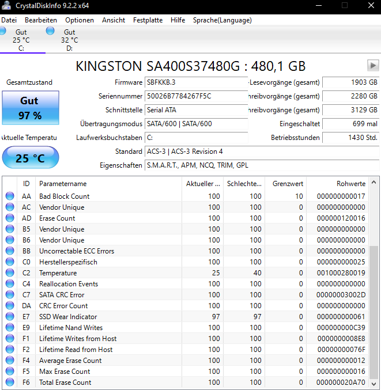The width and height of the screenshot is (381, 390).
Task: Click the Schlechte... column header
Action: coord(244,184)
